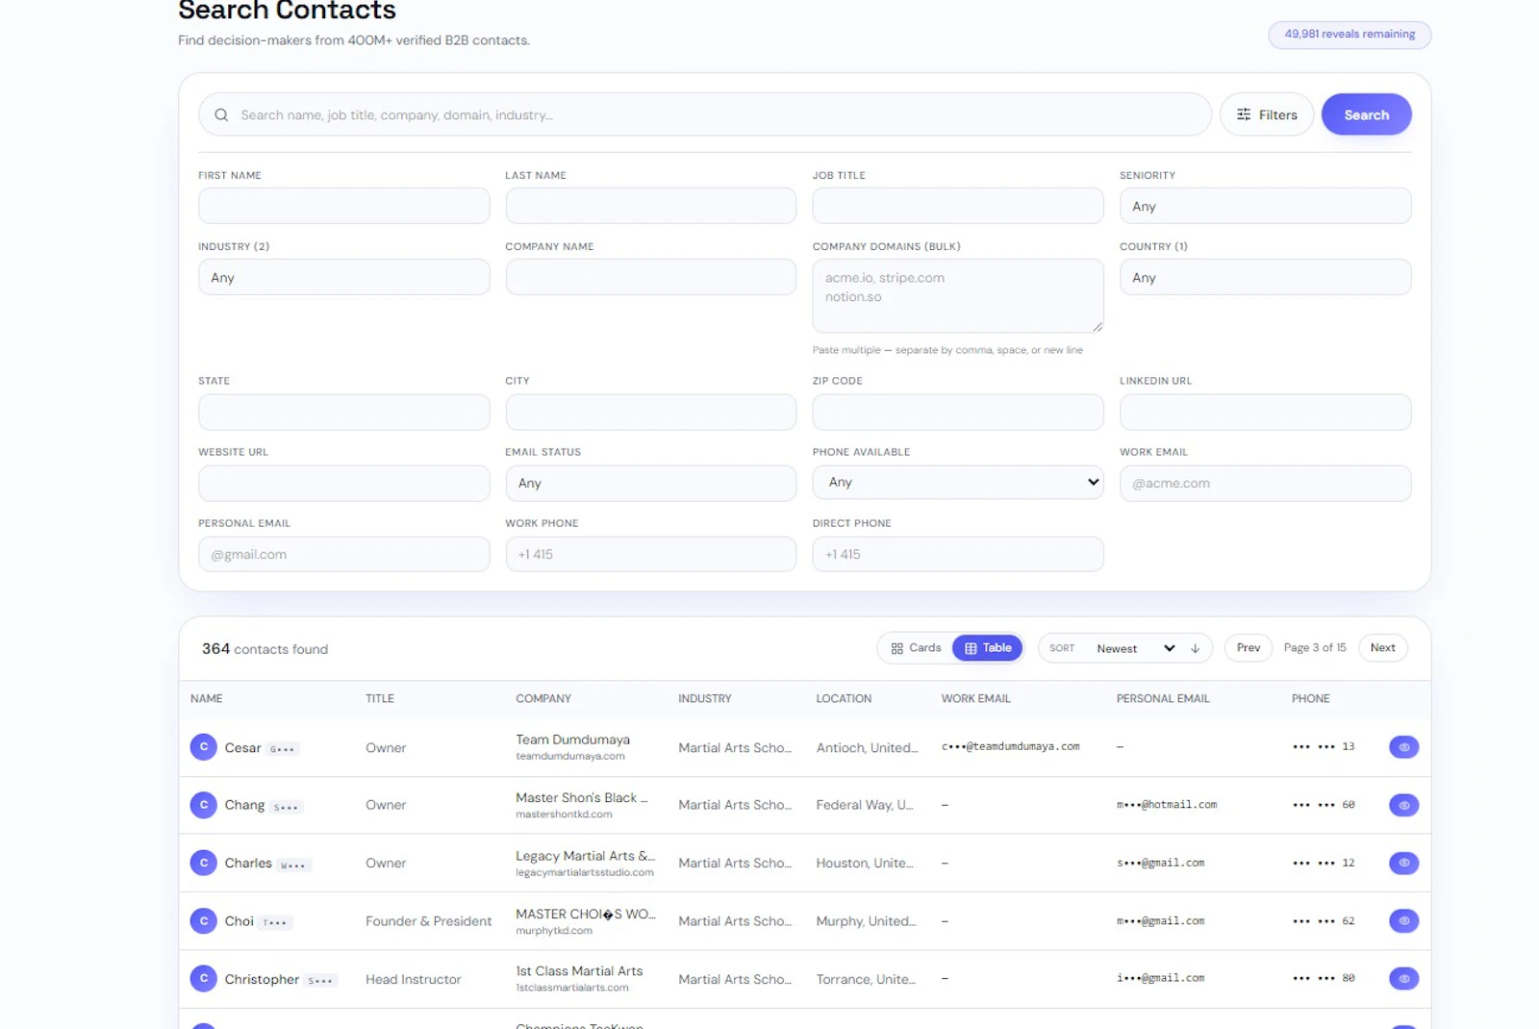The height and width of the screenshot is (1029, 1539).
Task: Click the 1stclassmartialarts.com domain text
Action: tap(572, 989)
